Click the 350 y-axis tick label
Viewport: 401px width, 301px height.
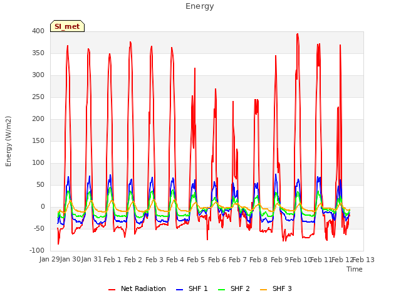click(38, 53)
